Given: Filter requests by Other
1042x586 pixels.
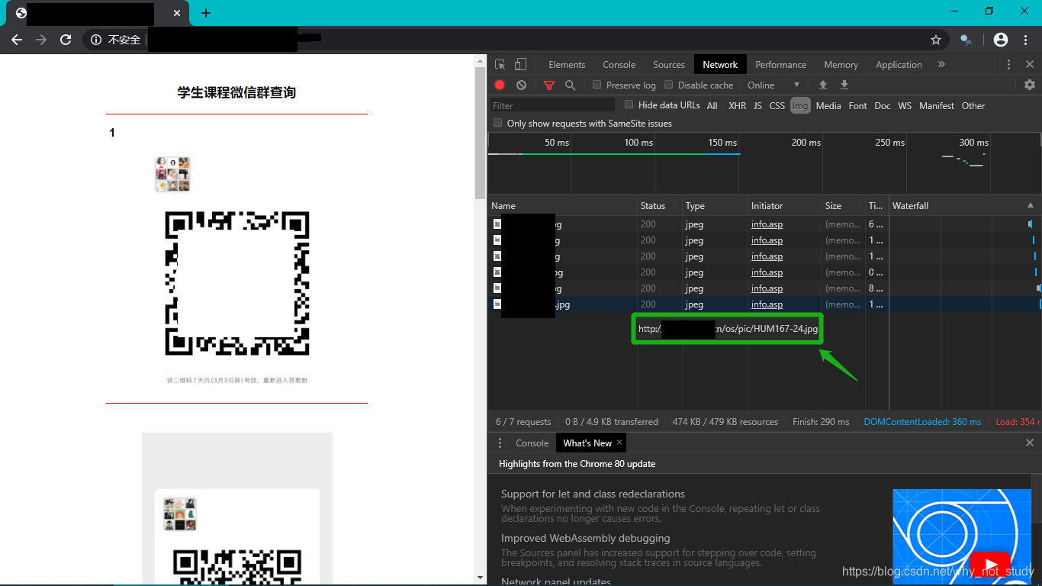Looking at the screenshot, I should point(973,106).
